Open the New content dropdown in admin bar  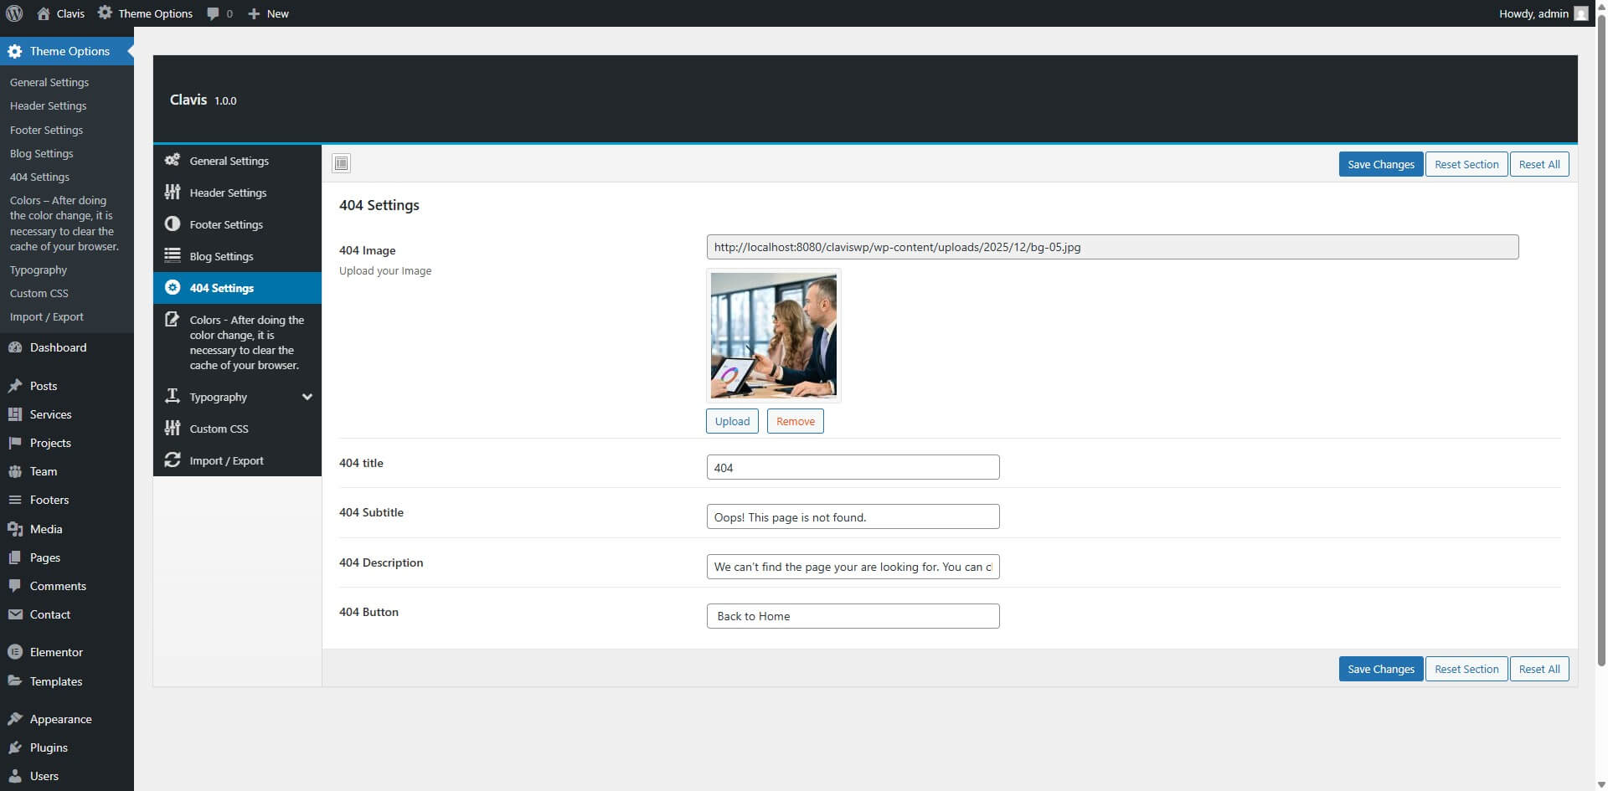point(268,13)
